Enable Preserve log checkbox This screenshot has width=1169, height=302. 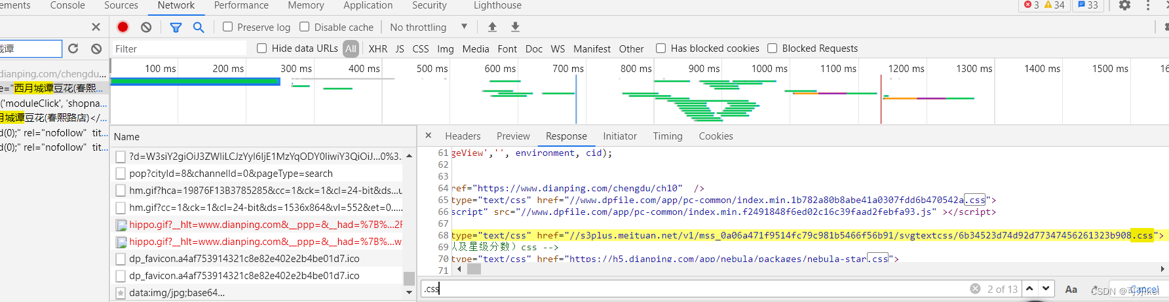tap(228, 27)
